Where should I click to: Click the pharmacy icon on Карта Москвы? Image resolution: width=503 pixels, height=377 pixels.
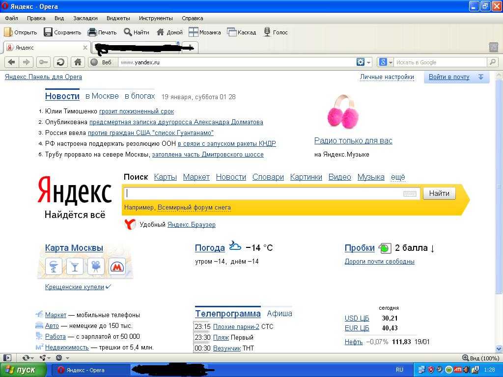click(54, 267)
